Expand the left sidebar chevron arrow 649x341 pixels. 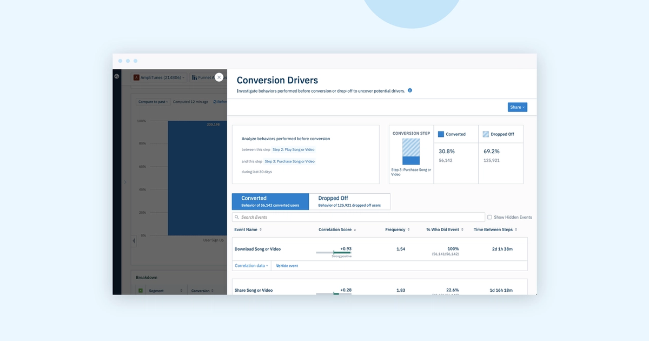pos(125,182)
